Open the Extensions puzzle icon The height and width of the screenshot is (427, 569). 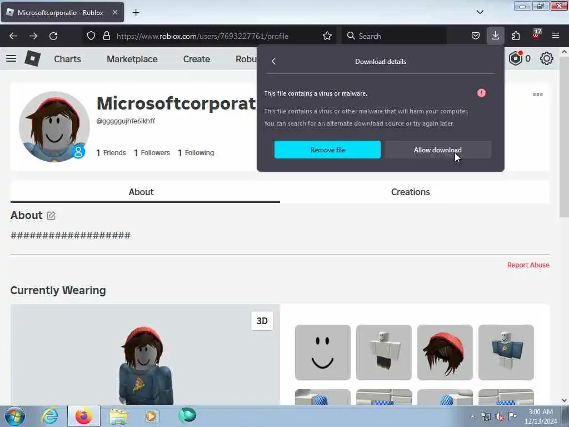[x=516, y=36]
